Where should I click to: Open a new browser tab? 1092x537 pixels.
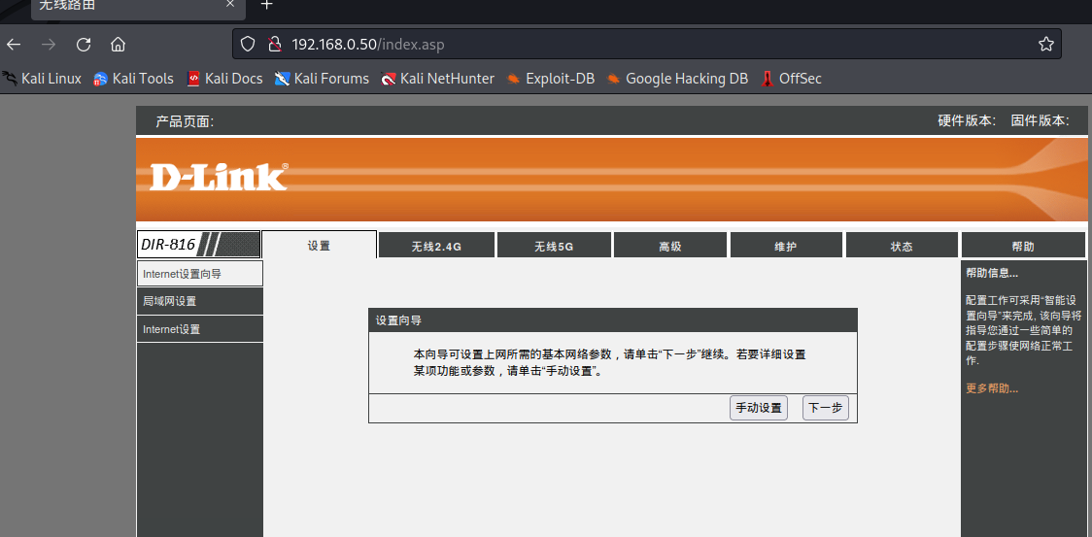[x=266, y=4]
